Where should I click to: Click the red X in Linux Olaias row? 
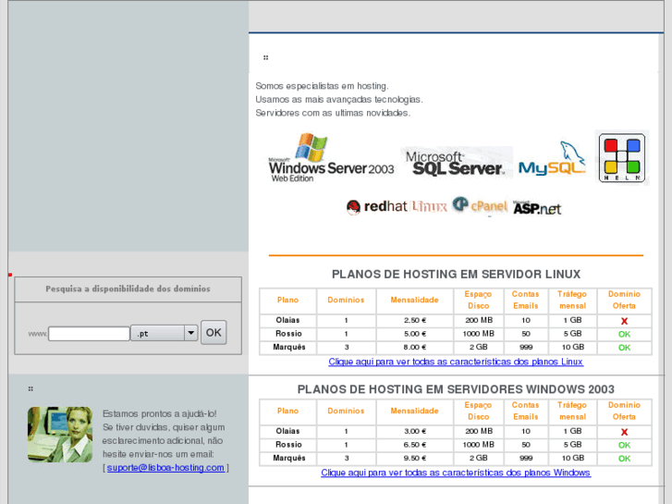[624, 321]
